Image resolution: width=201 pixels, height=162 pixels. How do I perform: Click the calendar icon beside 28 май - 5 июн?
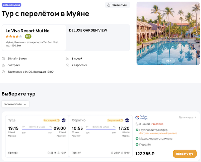point(3,59)
